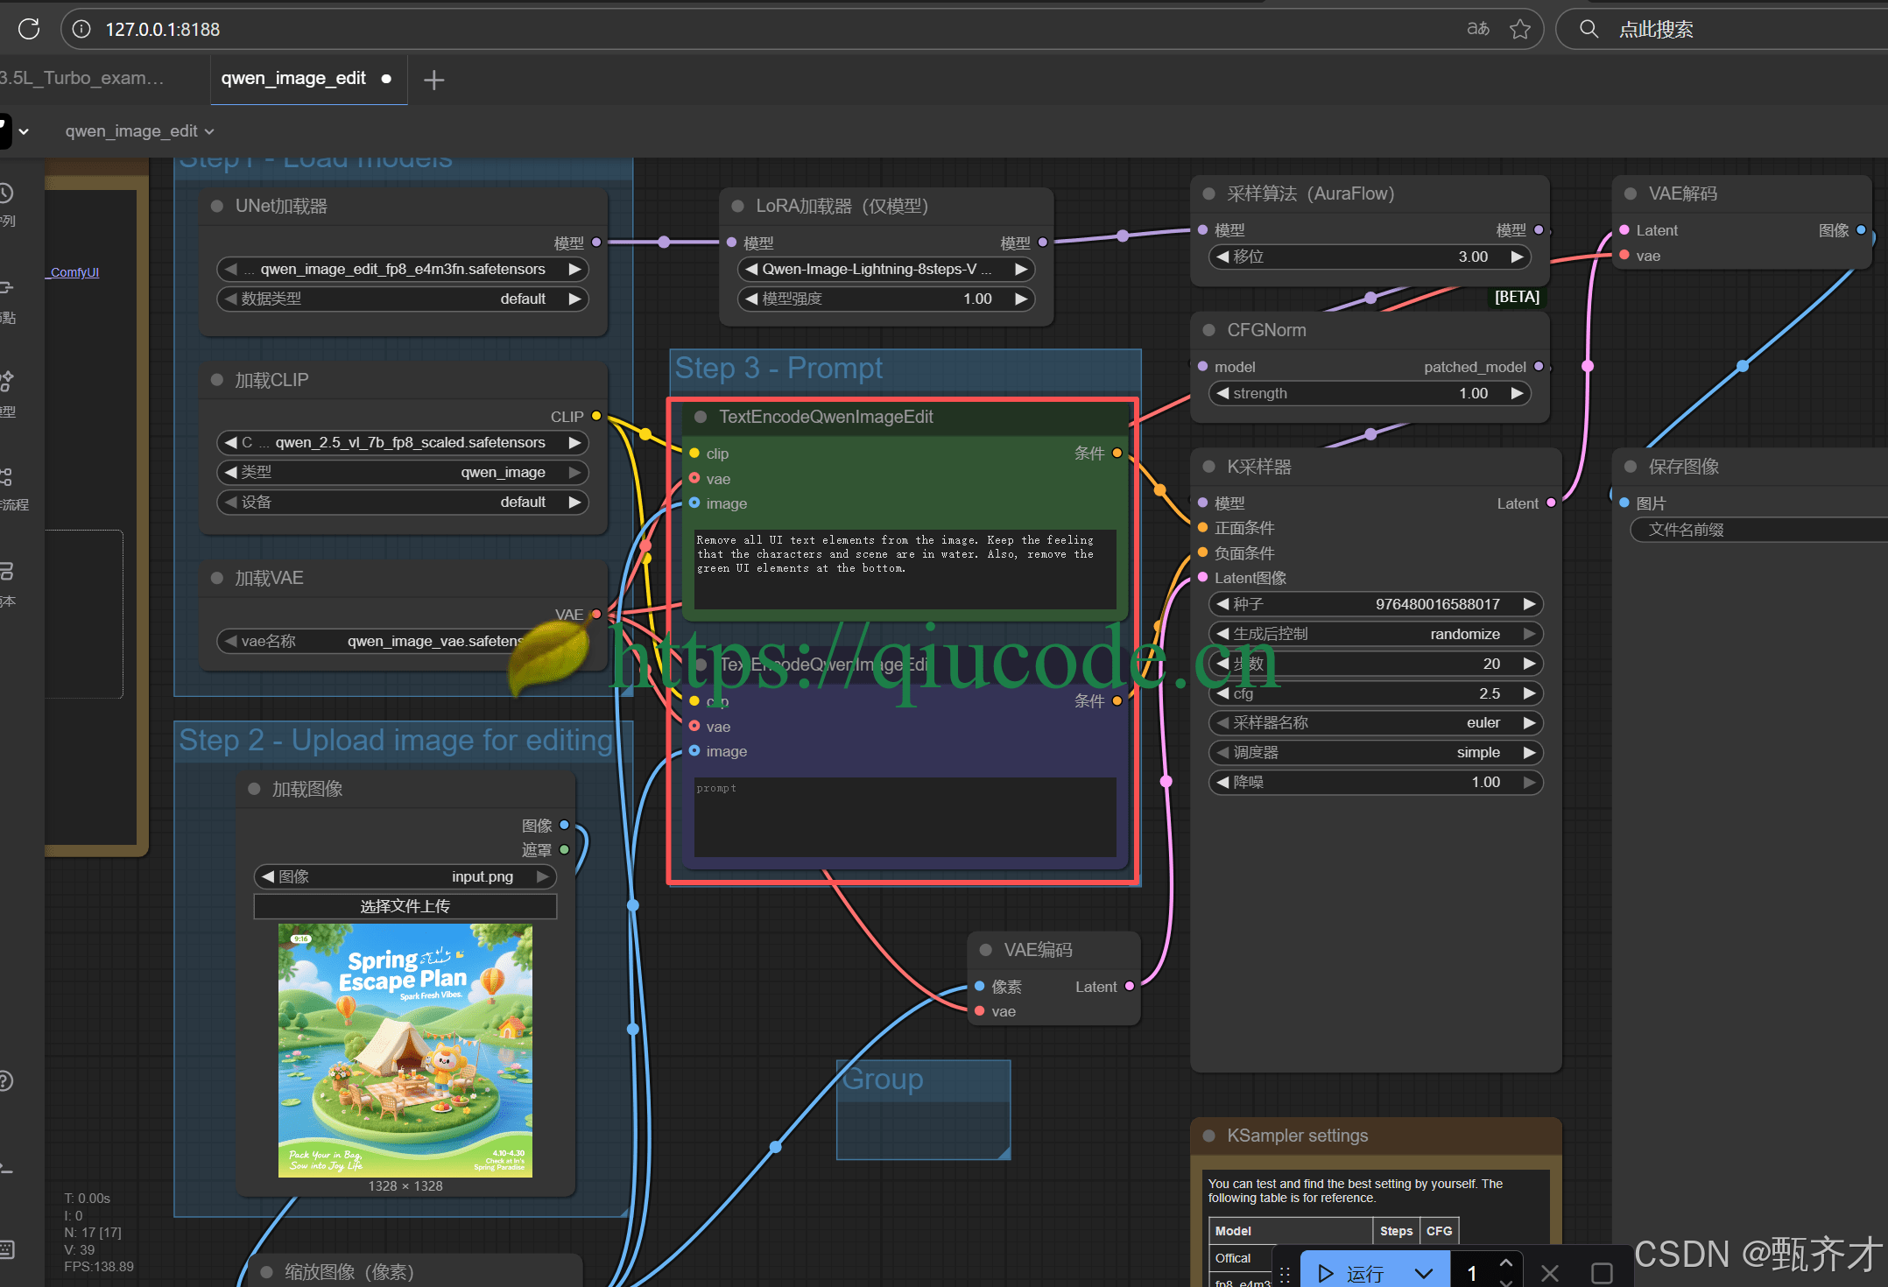Image resolution: width=1888 pixels, height=1287 pixels.
Task: Open the node library sidebar icon
Action: 7,287
